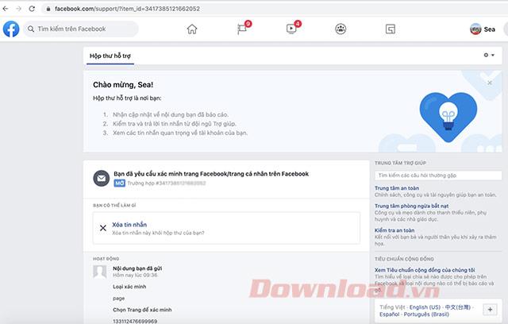Screen dimensions: 508x324
Task: Click the 'Nội dung bạn đã gửi' text
Action: (137, 268)
